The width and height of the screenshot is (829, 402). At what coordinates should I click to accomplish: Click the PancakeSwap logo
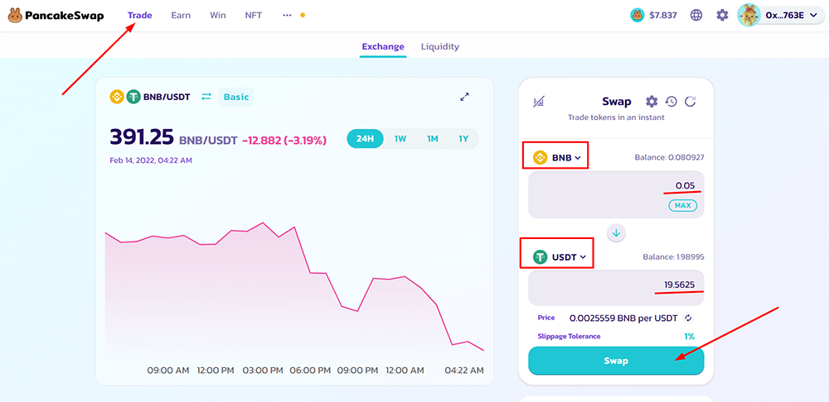(56, 15)
